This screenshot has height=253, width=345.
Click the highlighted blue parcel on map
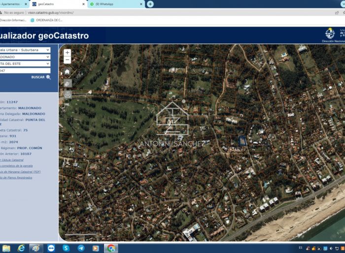tap(242, 141)
